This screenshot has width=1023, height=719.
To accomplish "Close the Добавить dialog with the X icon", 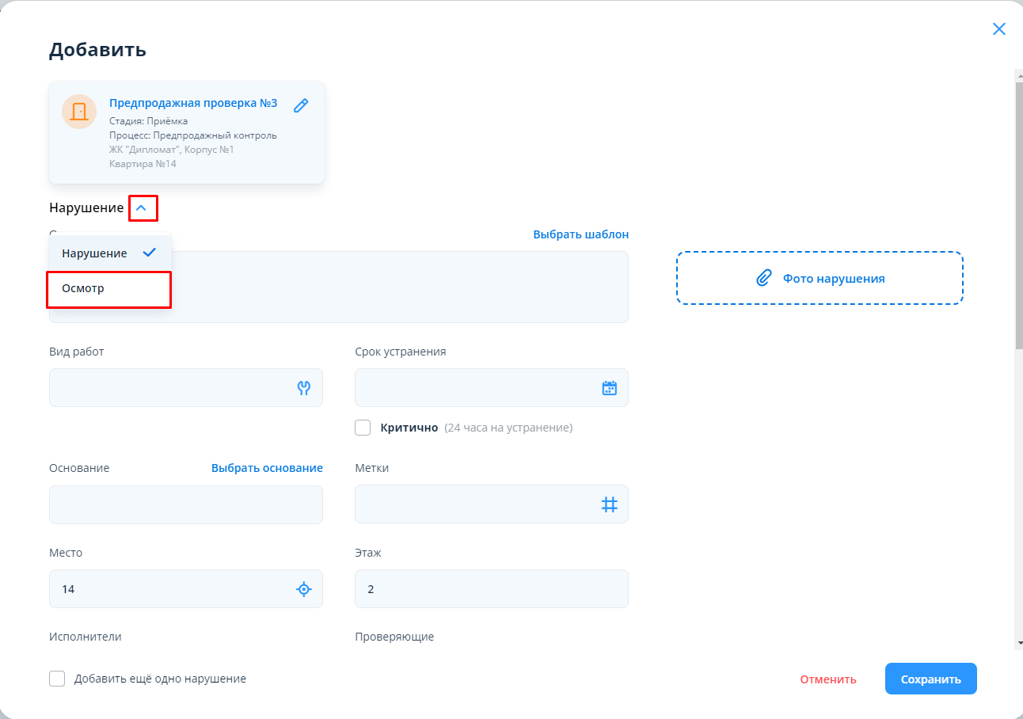I will coord(998,29).
